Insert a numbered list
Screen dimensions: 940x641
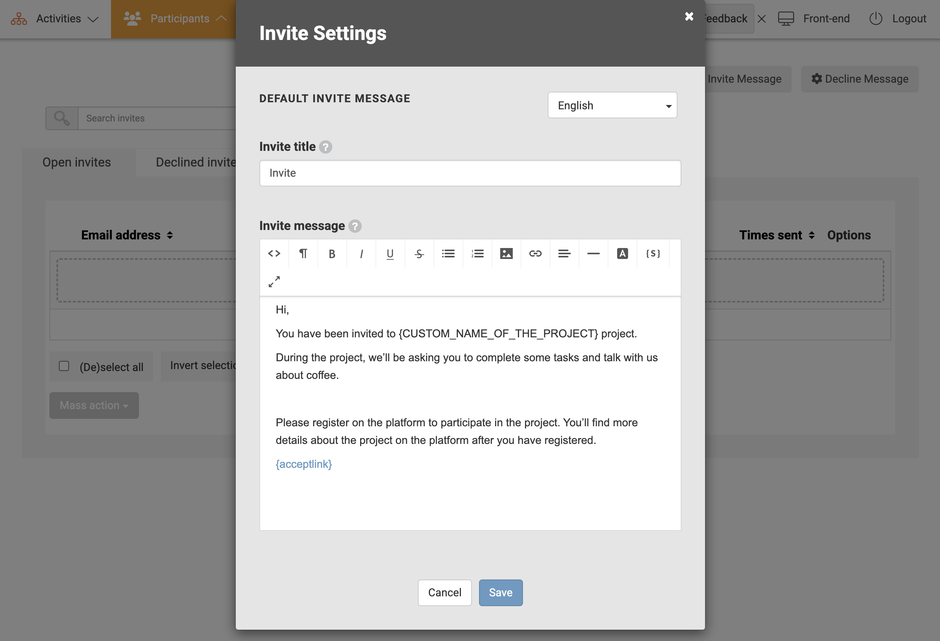477,254
